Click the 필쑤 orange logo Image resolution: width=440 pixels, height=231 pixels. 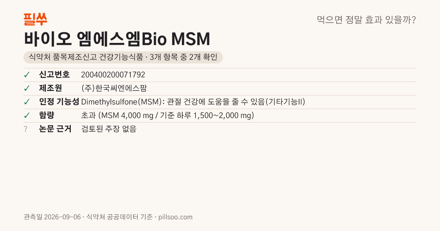click(x=35, y=19)
